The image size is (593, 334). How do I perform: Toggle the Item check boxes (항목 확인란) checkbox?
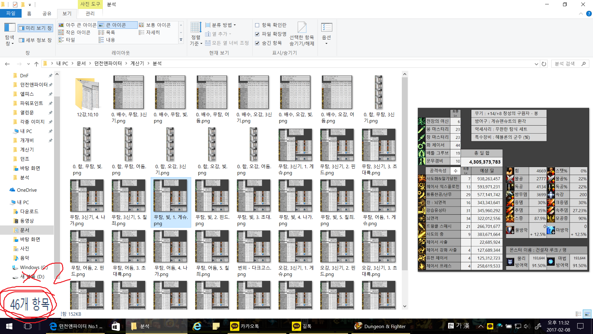(257, 25)
